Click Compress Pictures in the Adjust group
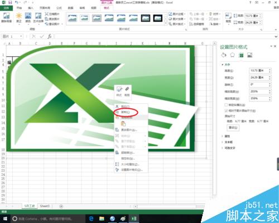 [52, 14]
